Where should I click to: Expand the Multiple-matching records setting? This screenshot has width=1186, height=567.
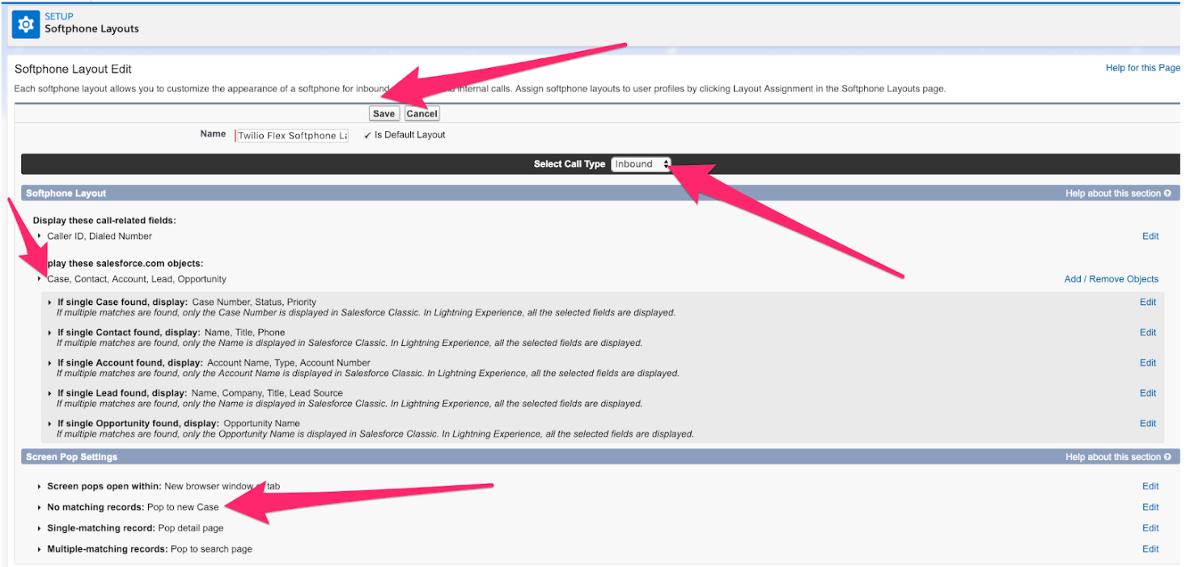(x=38, y=548)
